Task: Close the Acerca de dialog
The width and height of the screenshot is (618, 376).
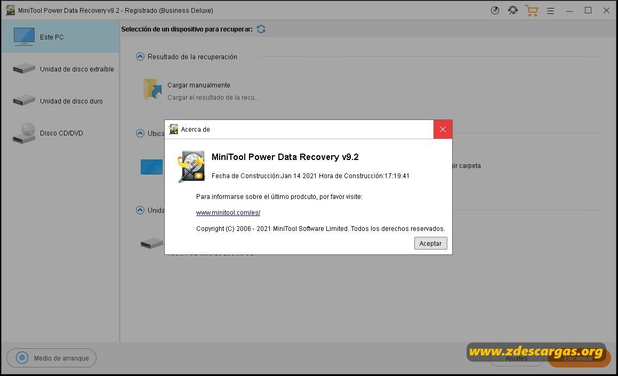Action: point(443,129)
